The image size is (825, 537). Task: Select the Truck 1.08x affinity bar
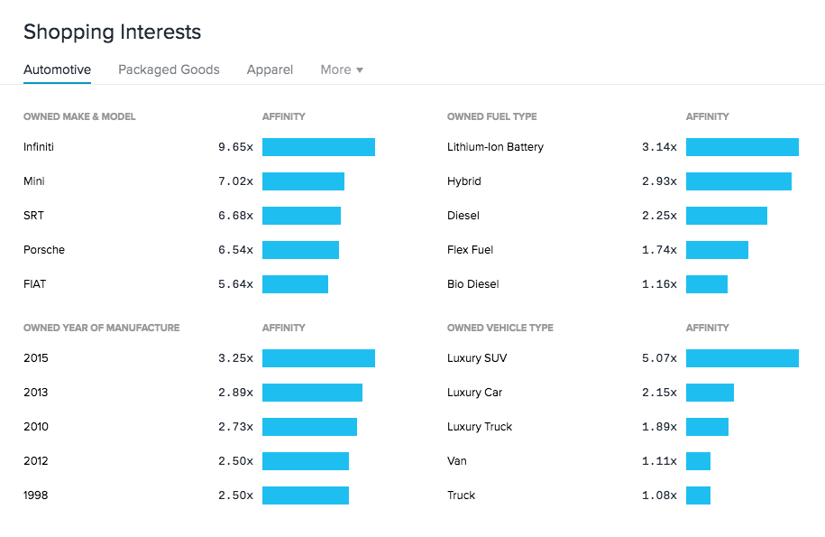(x=698, y=495)
